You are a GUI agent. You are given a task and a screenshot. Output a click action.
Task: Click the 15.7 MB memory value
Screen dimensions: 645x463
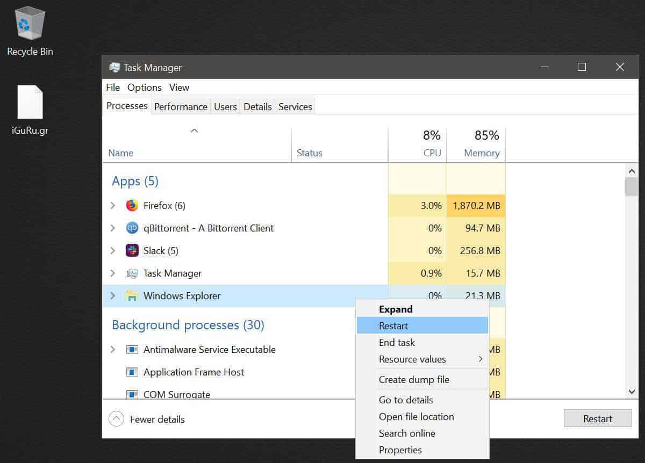[x=483, y=273]
